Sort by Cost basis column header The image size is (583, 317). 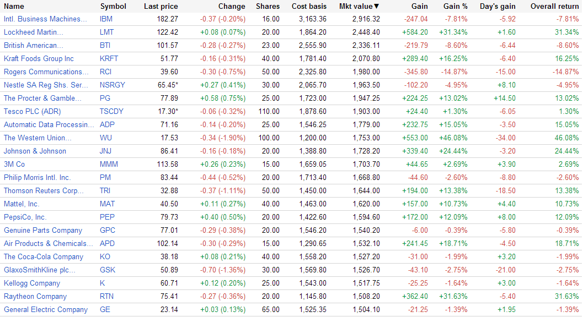click(309, 6)
